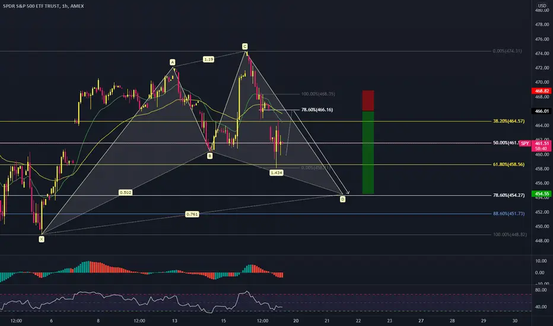
Task: Click the 0.502 ratio label
Action: click(125, 193)
